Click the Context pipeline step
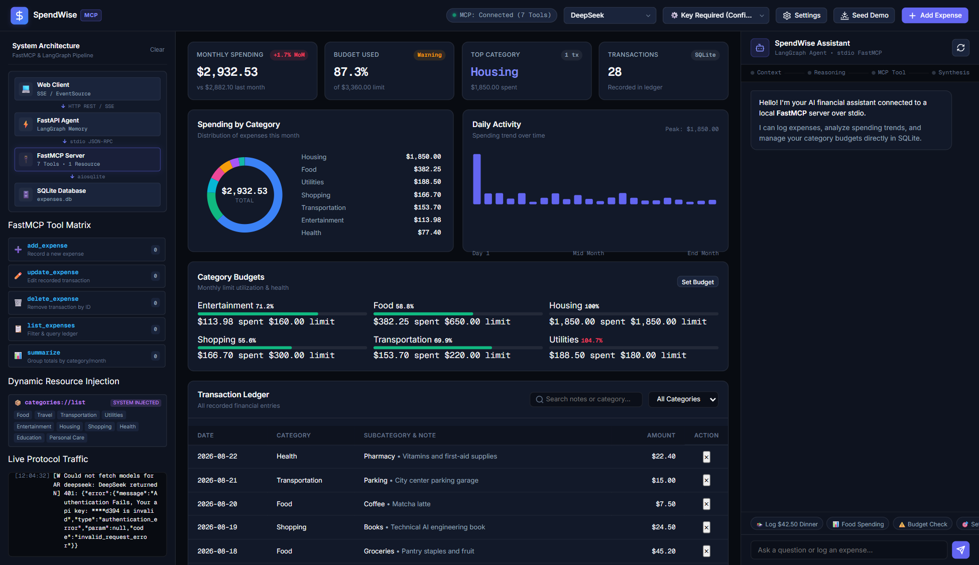 tap(766, 73)
